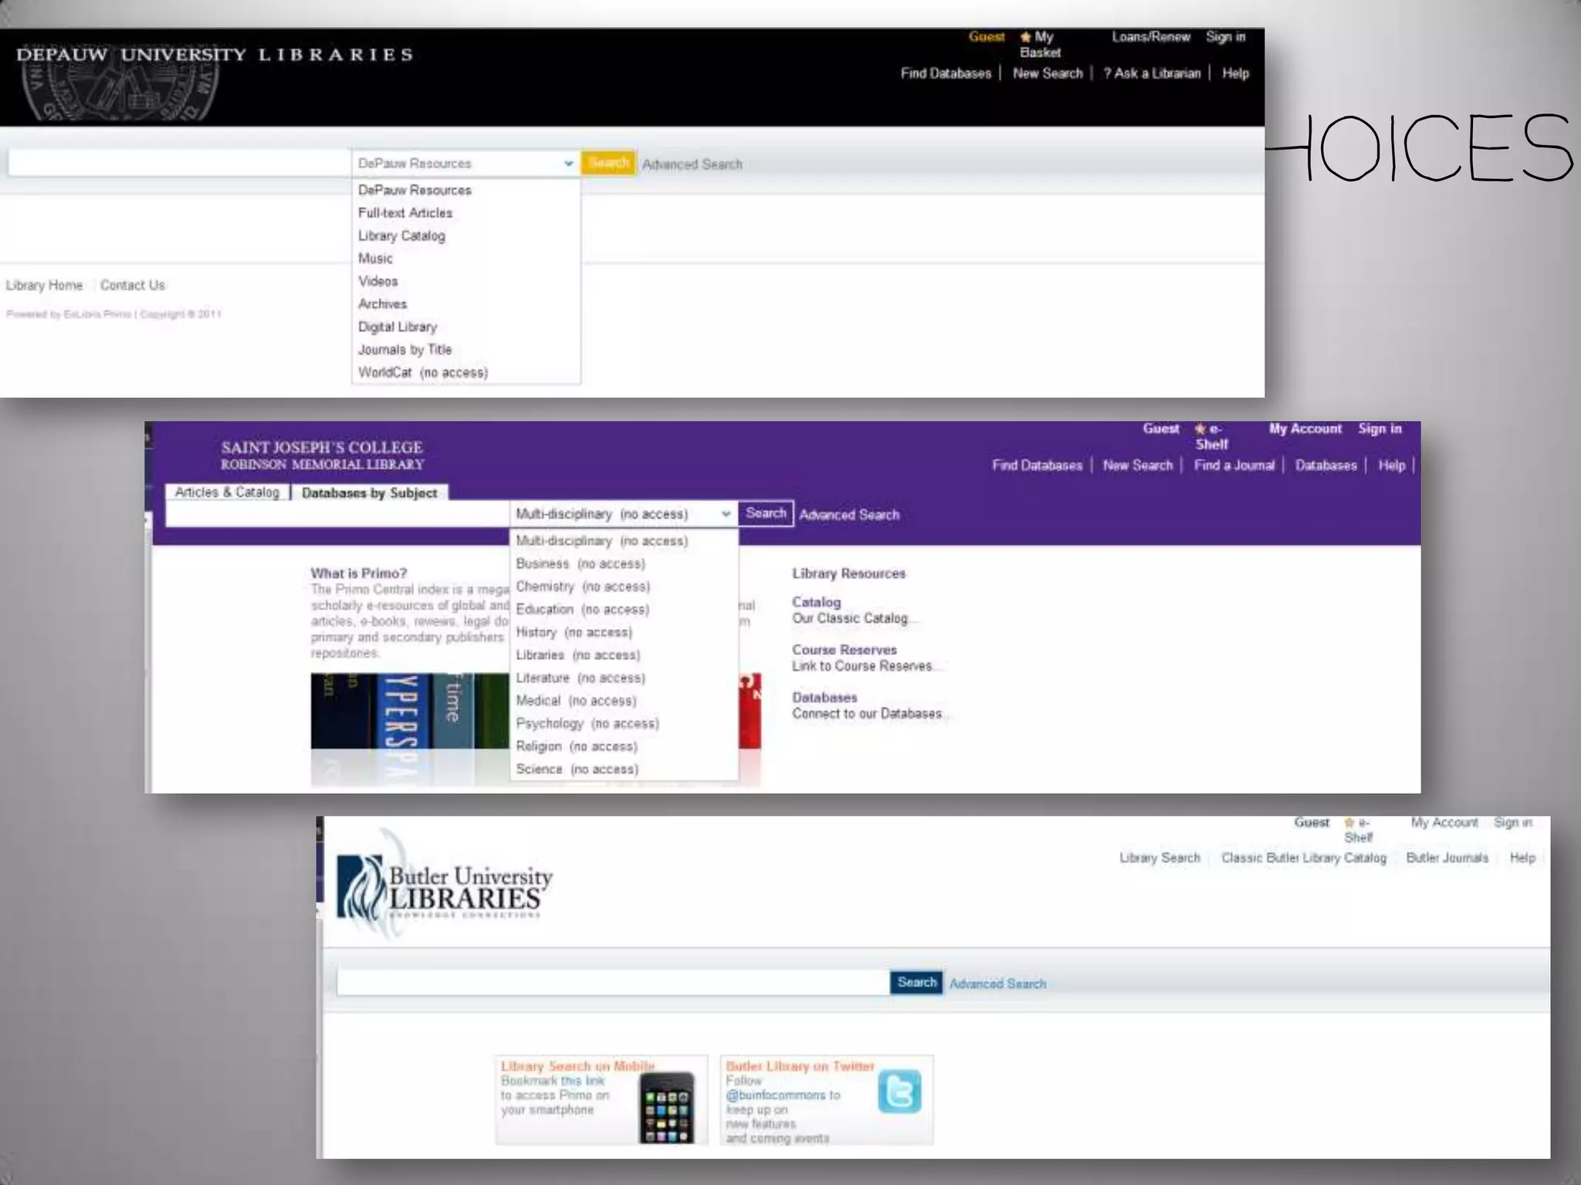The image size is (1581, 1185).
Task: Click the Butler library search input field
Action: point(612,982)
